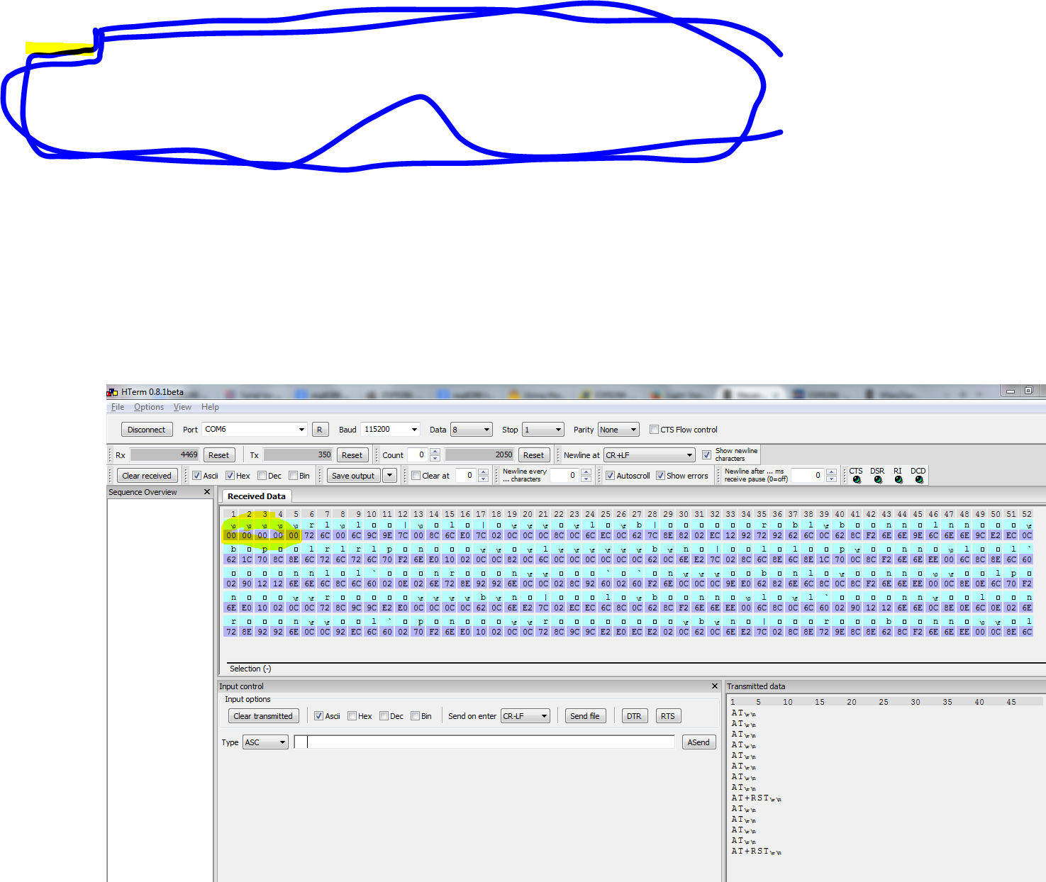Open the File menu
This screenshot has width=1046, height=882.
pos(118,407)
